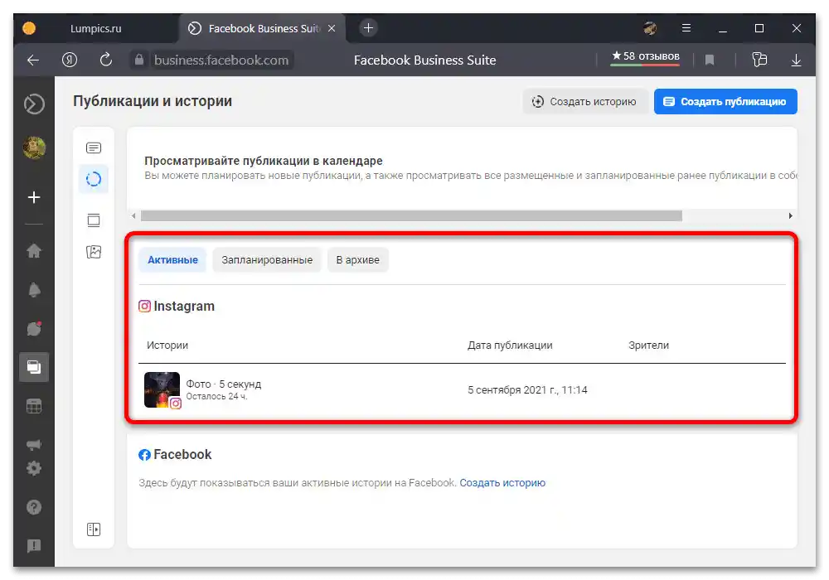
Task: Click the padlock site security icon
Action: click(139, 60)
